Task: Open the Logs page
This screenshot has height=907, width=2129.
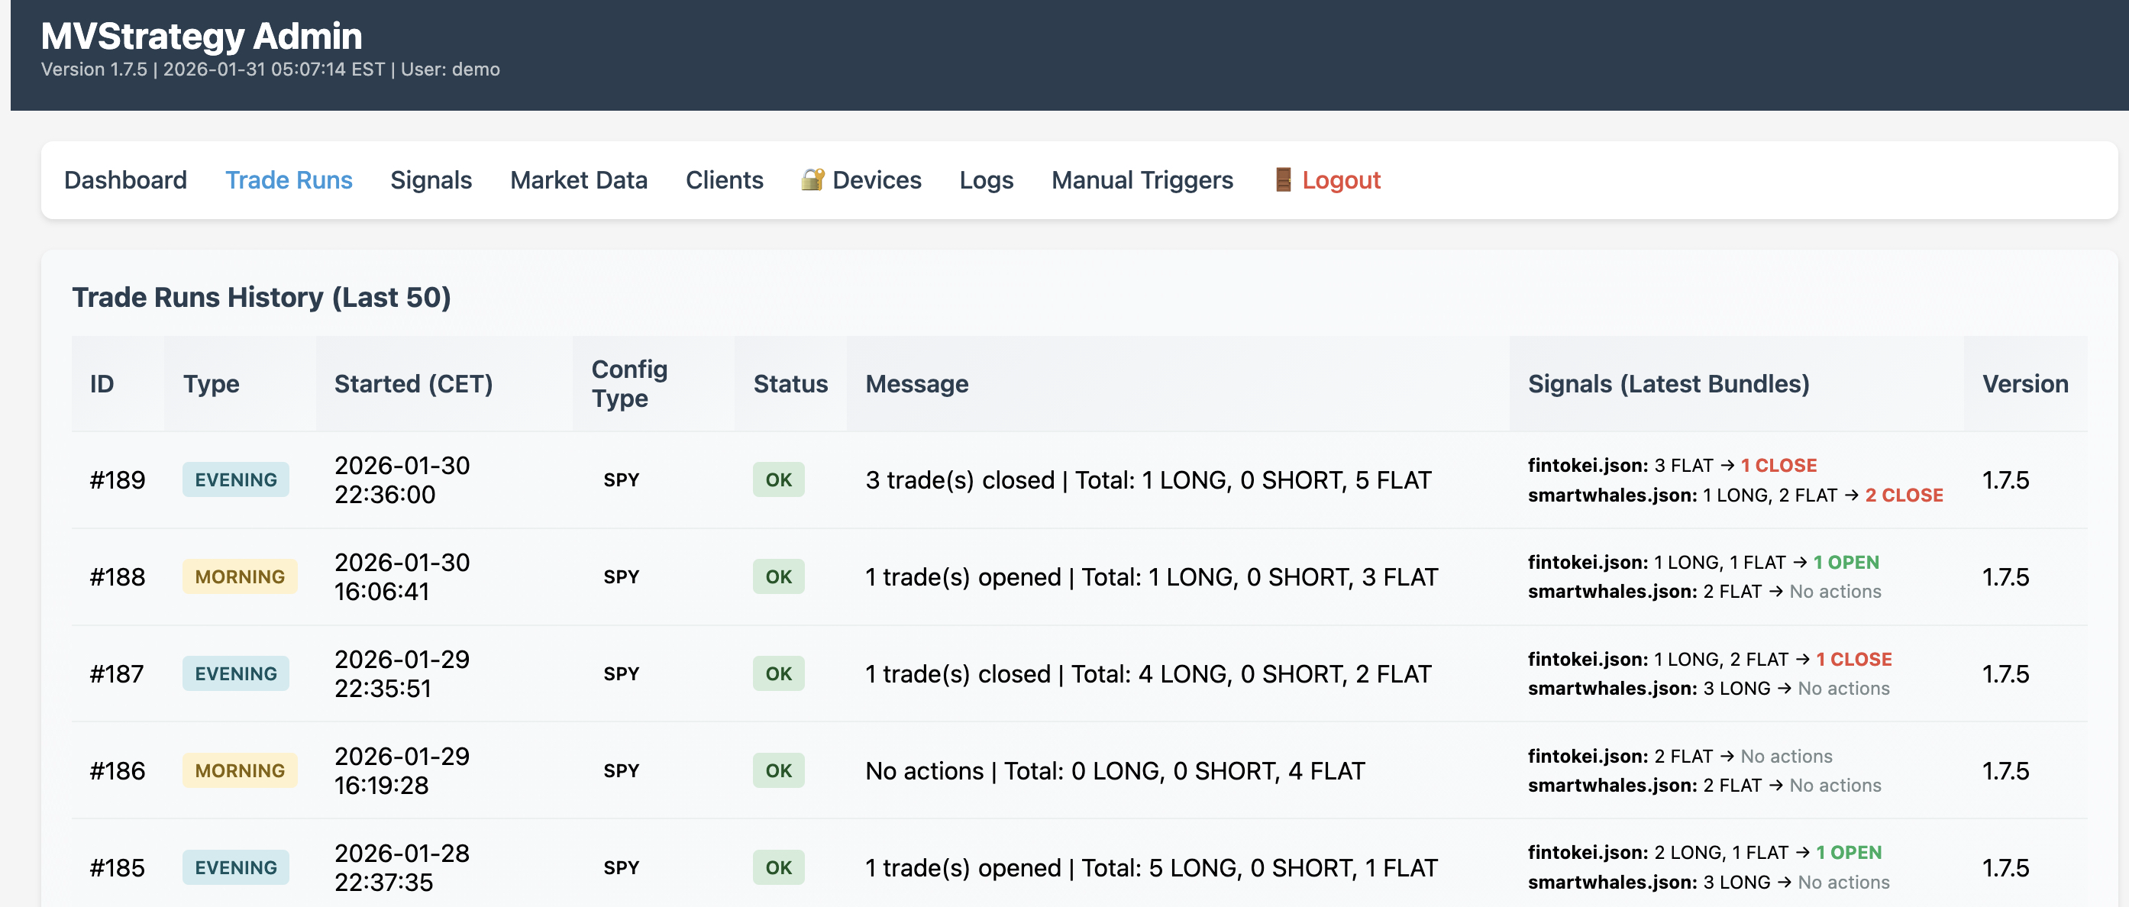Action: [986, 179]
